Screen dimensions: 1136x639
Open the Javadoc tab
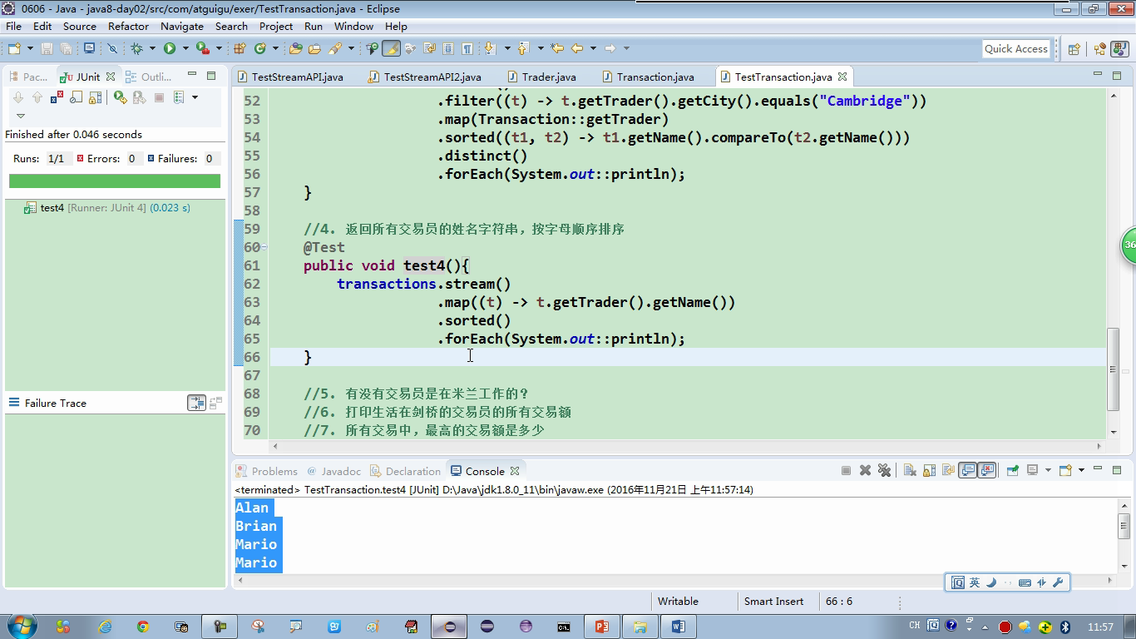[333, 471]
